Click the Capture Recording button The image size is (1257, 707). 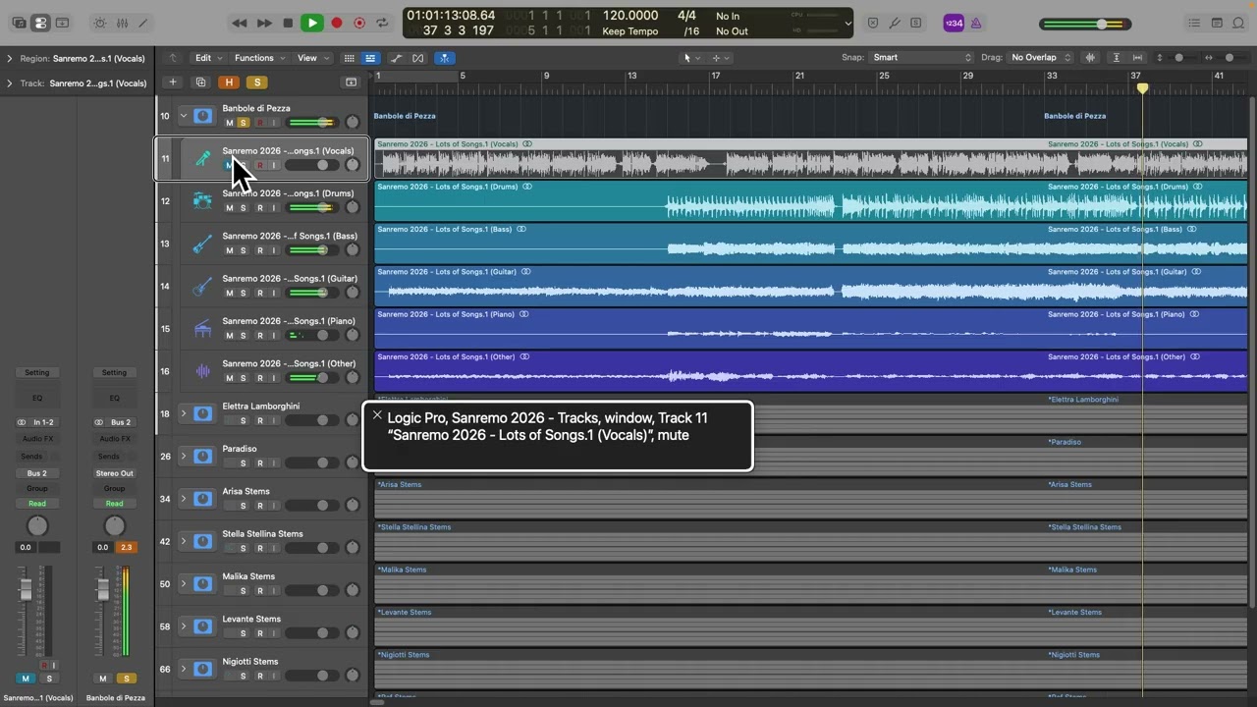point(359,23)
